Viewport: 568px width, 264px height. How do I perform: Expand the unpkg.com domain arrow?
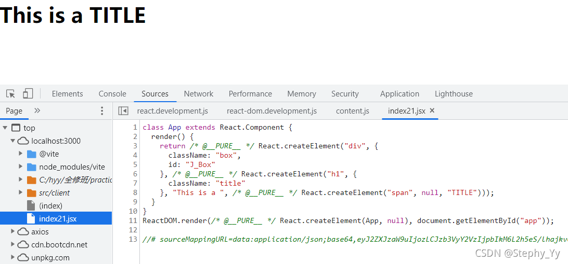click(x=12, y=257)
